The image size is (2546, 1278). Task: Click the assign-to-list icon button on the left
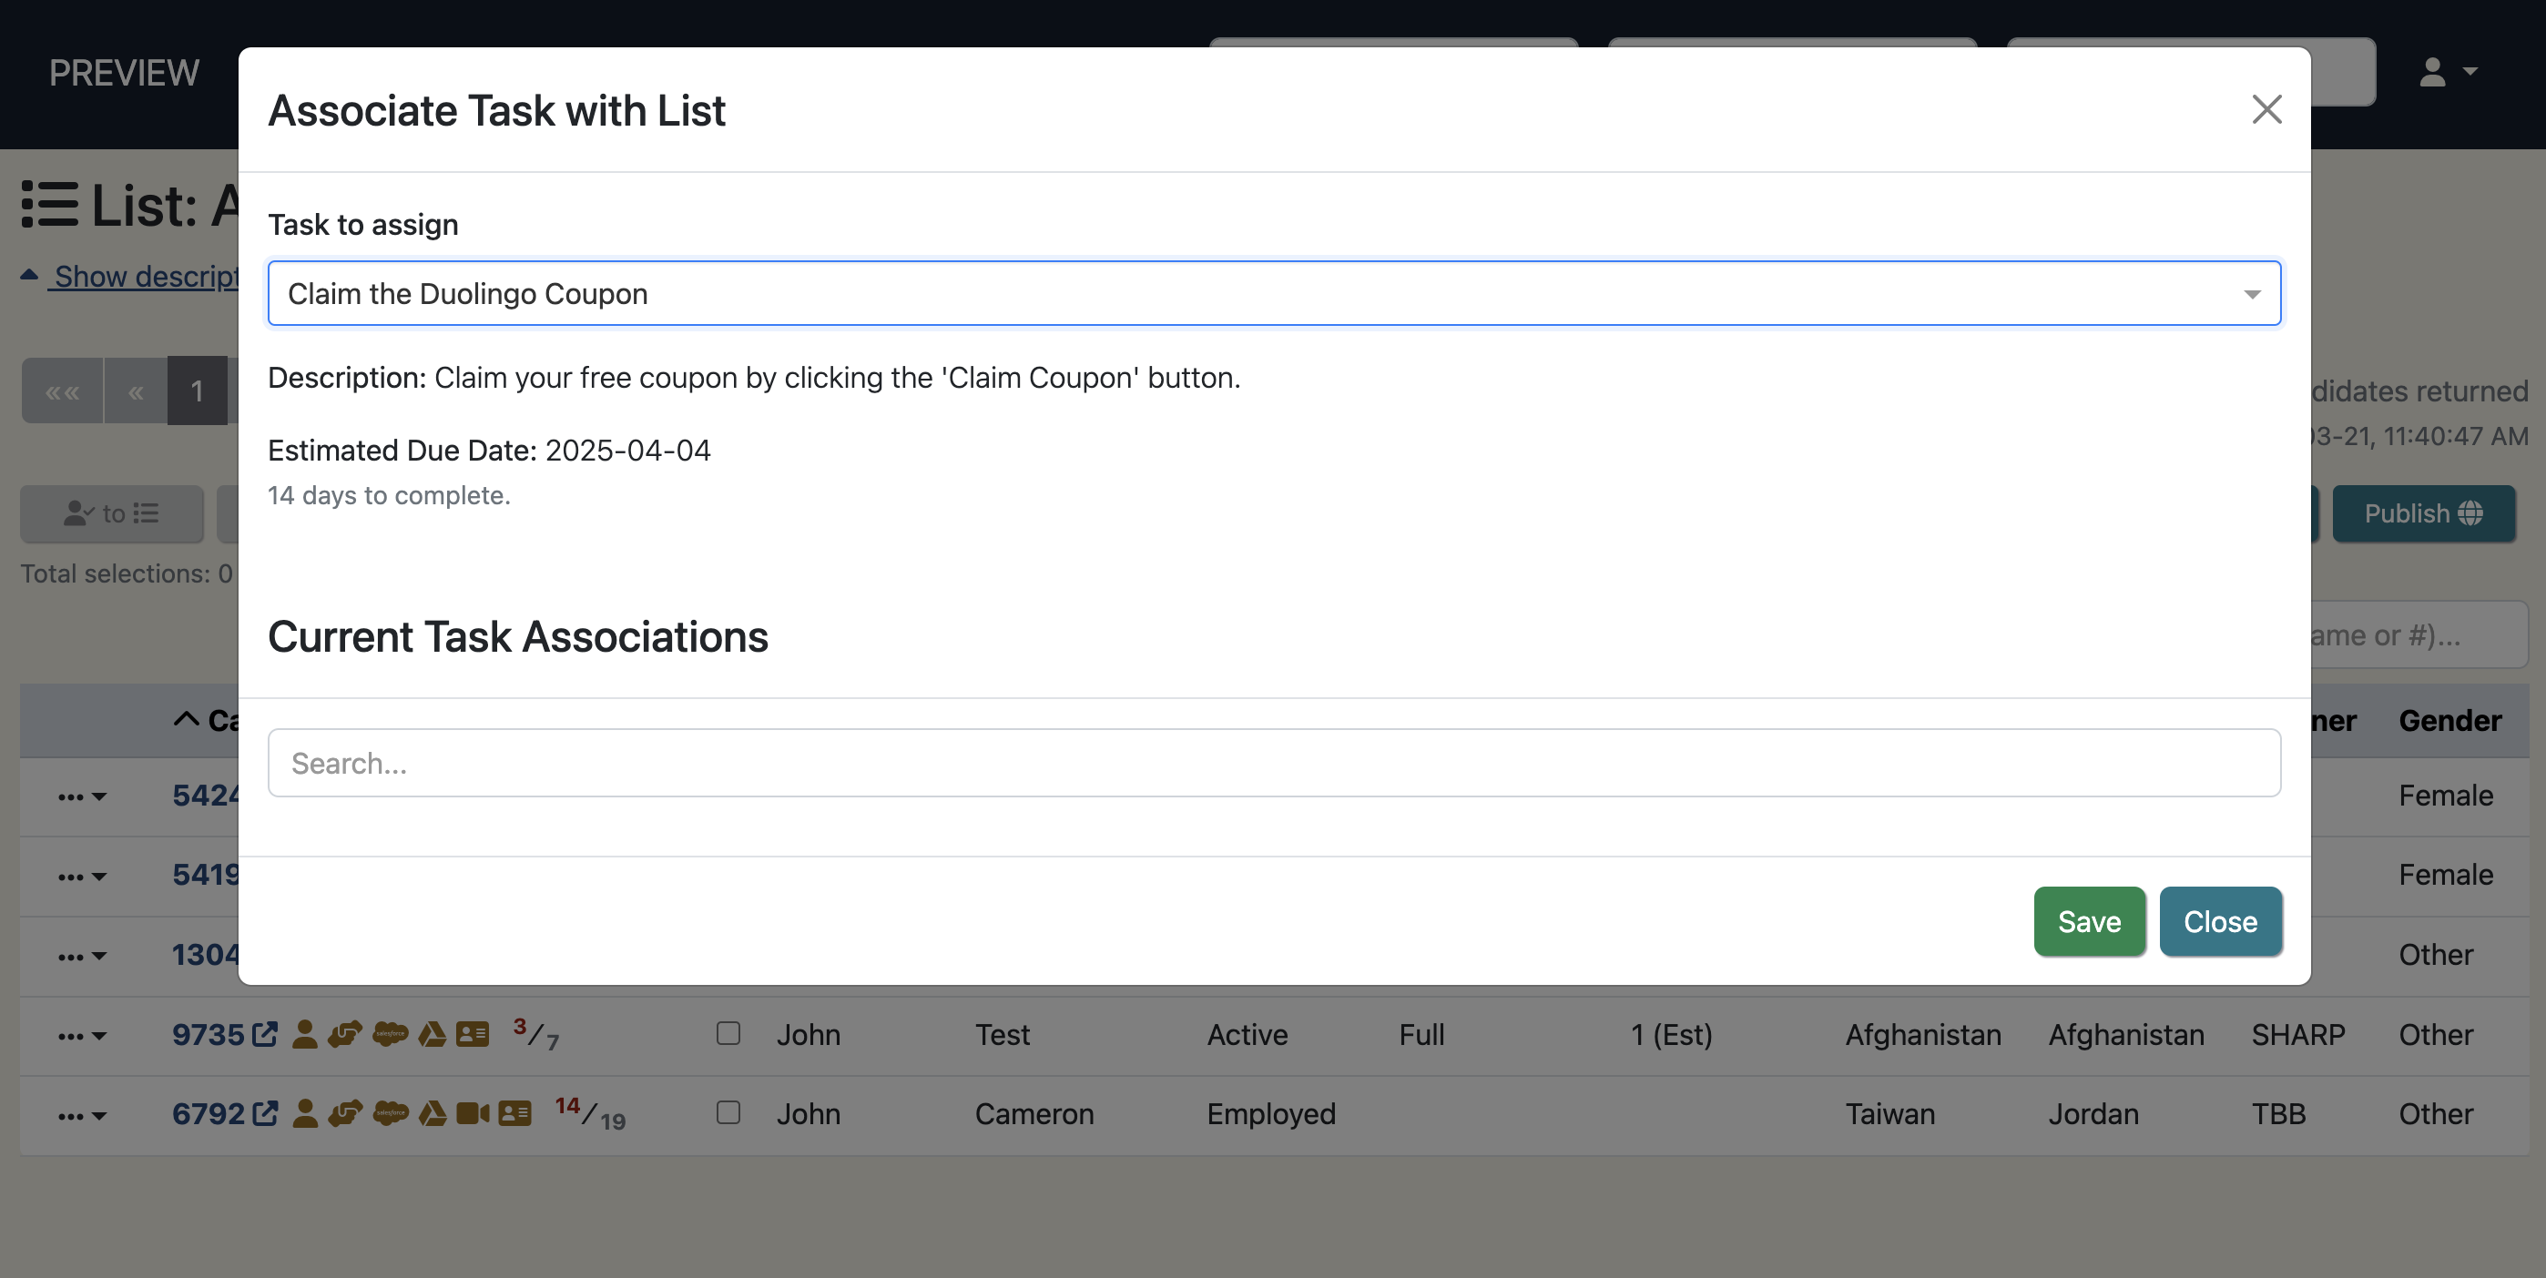111,513
